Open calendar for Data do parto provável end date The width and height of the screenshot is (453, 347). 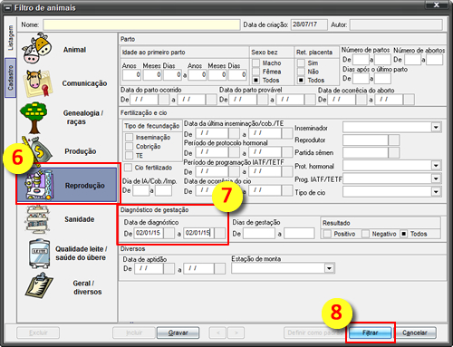[x=310, y=100]
